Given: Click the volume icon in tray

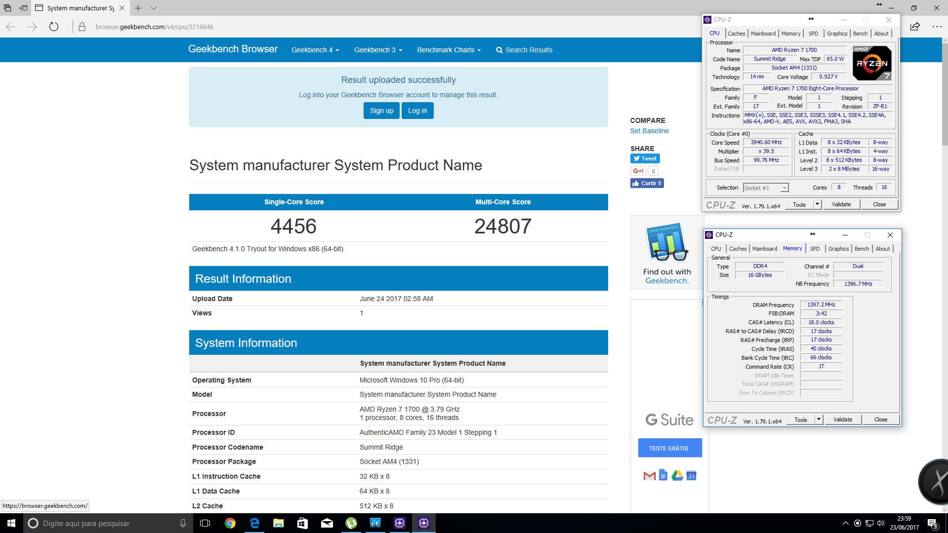Looking at the screenshot, I should click(x=881, y=523).
